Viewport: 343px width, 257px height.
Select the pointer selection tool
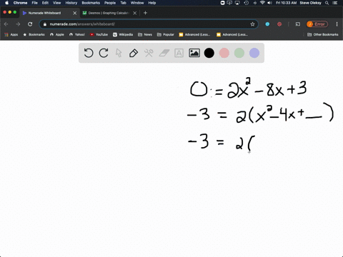click(x=119, y=53)
